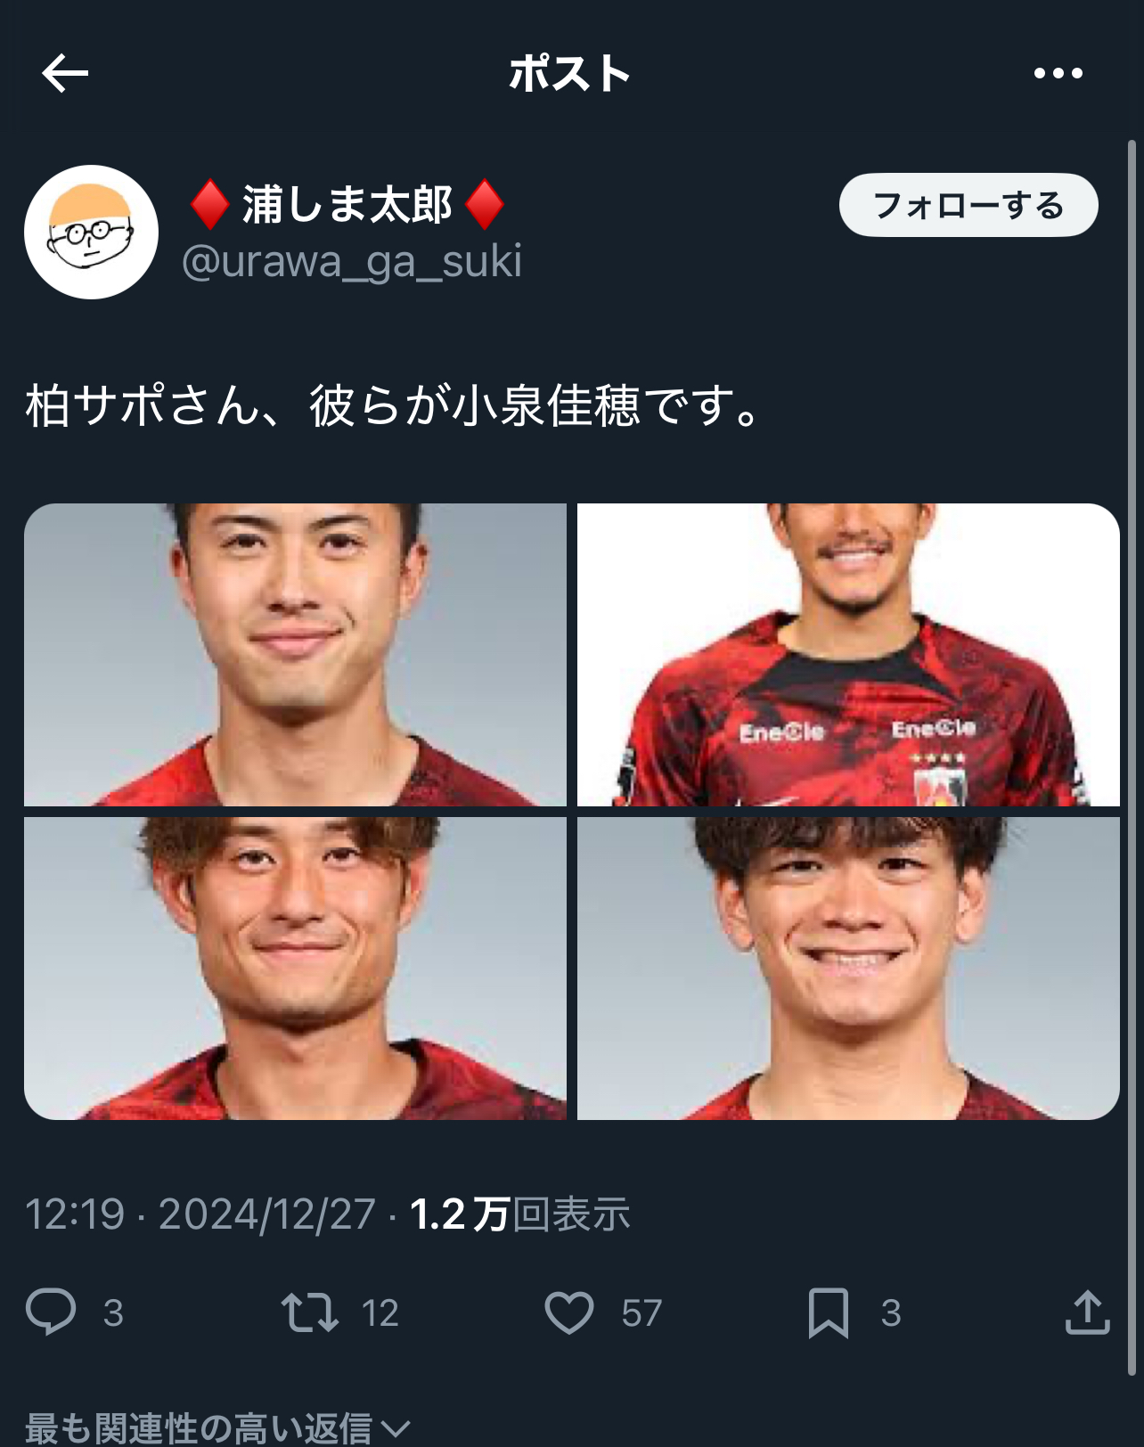The image size is (1144, 1447).
Task: Open the three-dot more options menu
Action: (x=1058, y=73)
